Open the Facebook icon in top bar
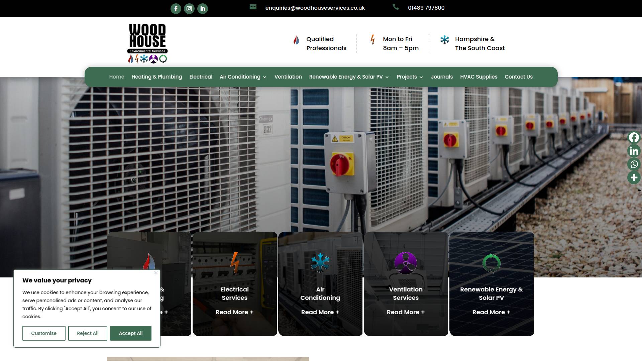This screenshot has width=642, height=361. tap(176, 9)
